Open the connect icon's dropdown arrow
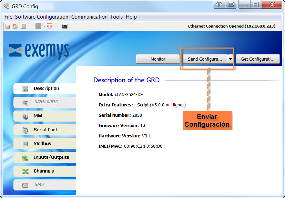Screen dimensions: 285x198 coord(44,27)
